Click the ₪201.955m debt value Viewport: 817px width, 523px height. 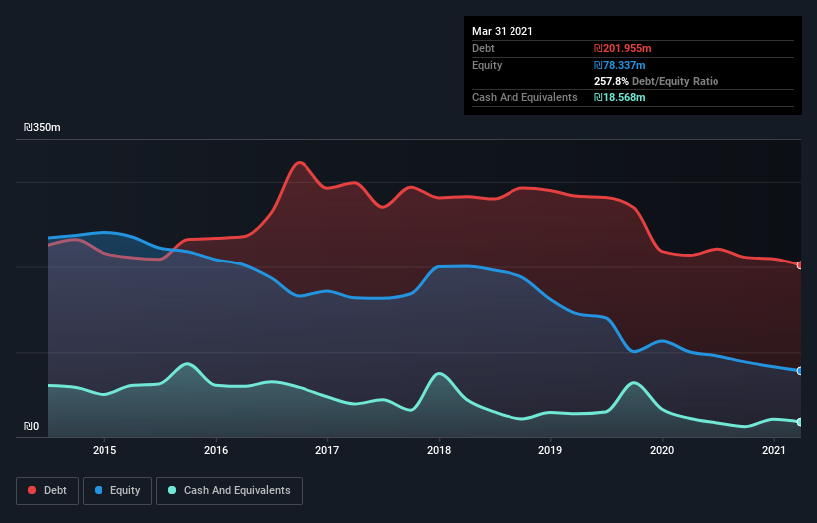(x=623, y=48)
